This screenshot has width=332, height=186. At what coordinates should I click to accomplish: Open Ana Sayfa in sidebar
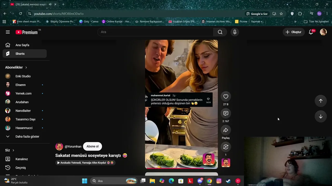pyautogui.click(x=25, y=45)
